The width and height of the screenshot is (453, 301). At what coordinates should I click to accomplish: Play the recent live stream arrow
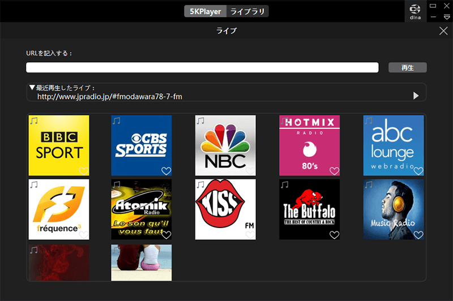click(416, 96)
